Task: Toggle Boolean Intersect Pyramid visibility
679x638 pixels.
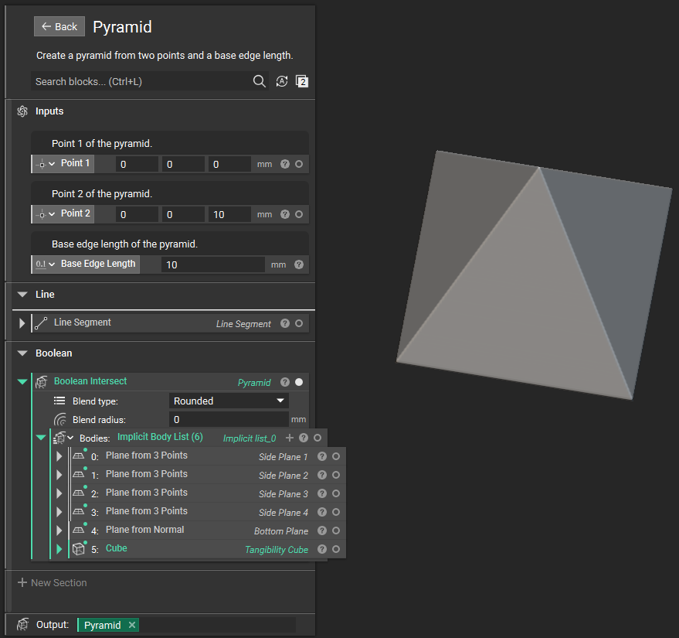Action: [x=299, y=382]
